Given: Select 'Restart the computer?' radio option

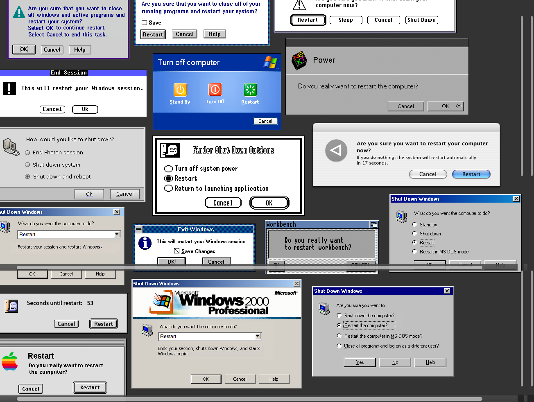Looking at the screenshot, I should (x=339, y=325).
